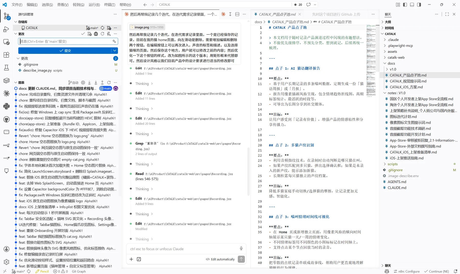Click push up-arrow icon in 图表 toolbar
This screenshot has width=460, height=274.
[x=102, y=82]
